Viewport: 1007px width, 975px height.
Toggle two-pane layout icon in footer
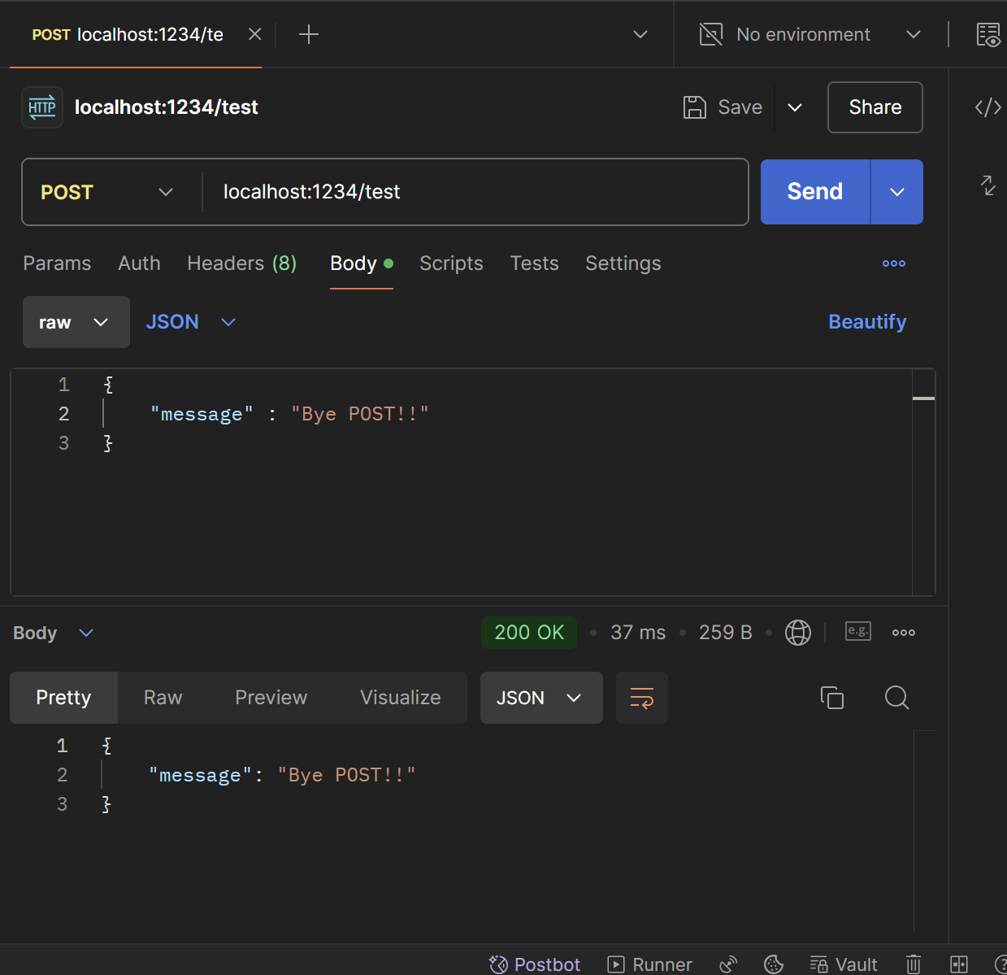point(959,964)
